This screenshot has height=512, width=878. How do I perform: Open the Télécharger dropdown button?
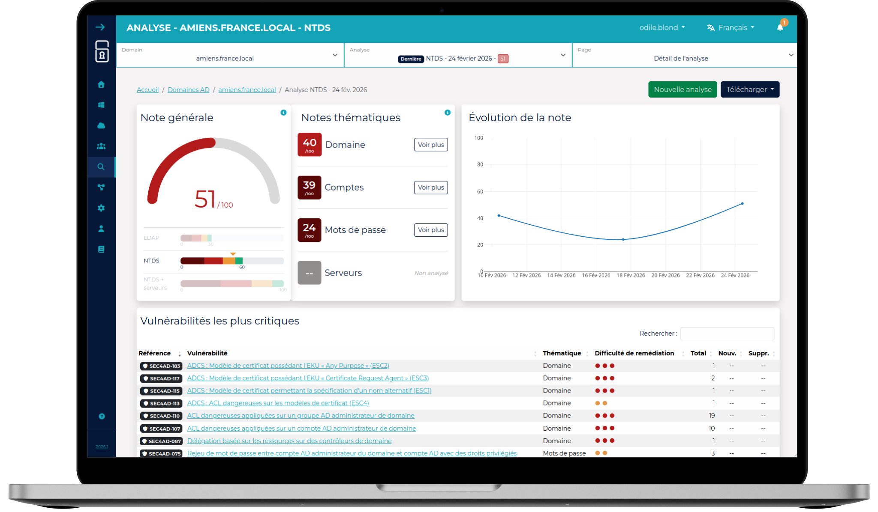tap(749, 89)
